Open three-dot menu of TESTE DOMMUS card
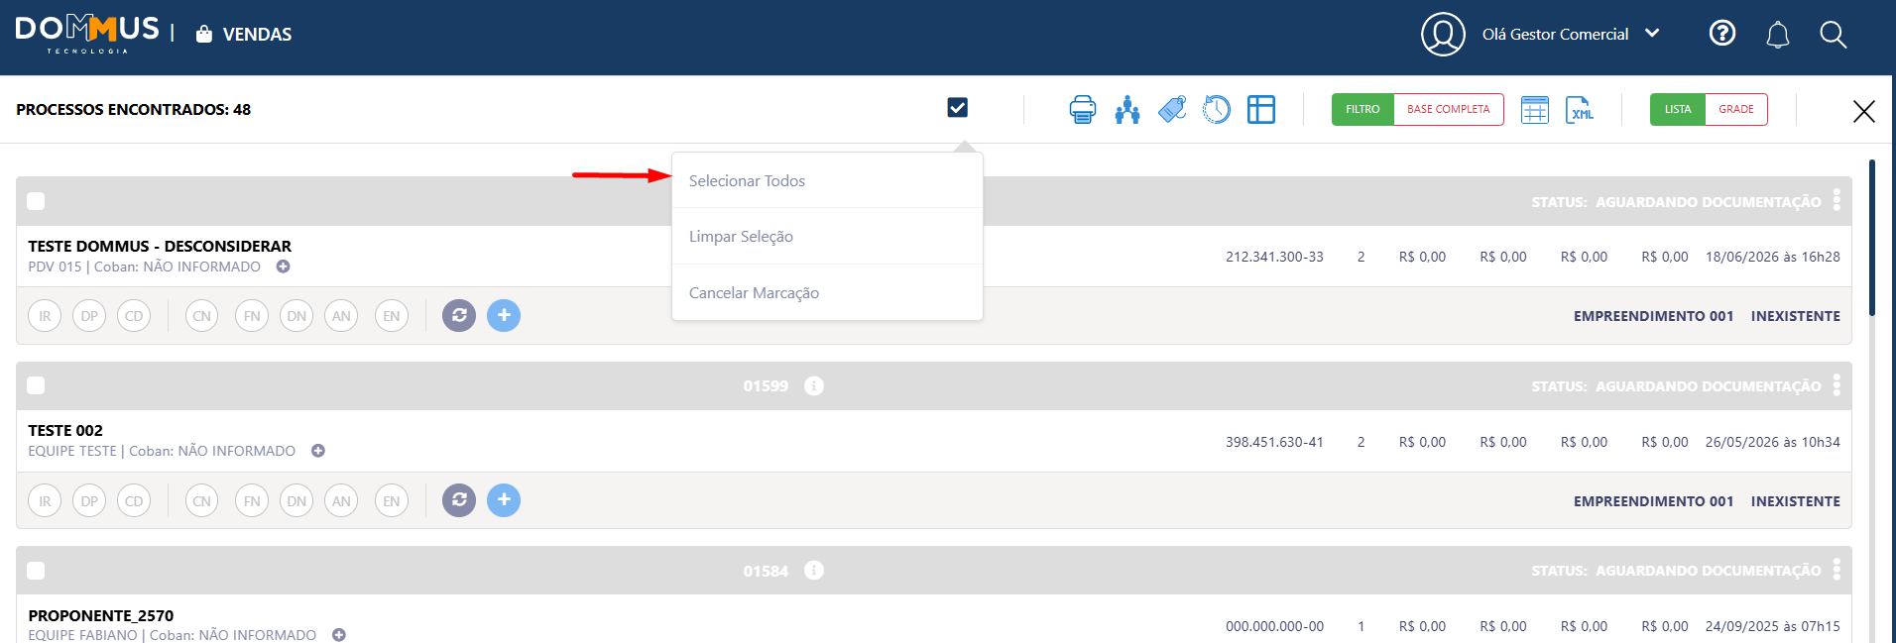 click(1837, 200)
